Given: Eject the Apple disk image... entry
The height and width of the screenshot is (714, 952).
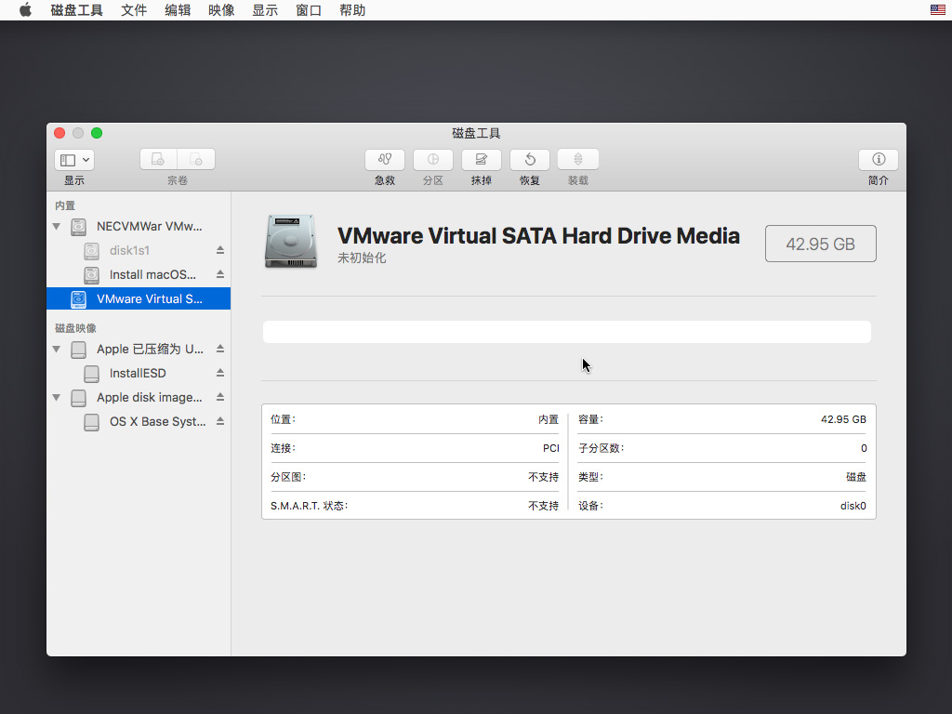Looking at the screenshot, I should [x=220, y=397].
